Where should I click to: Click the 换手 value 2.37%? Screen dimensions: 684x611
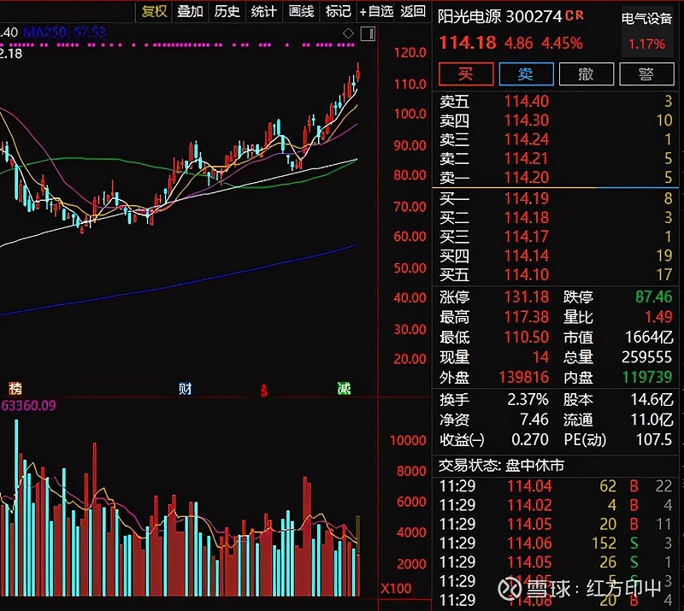click(x=528, y=399)
